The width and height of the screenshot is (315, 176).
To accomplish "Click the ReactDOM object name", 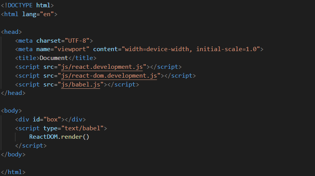I will click(x=43, y=137).
